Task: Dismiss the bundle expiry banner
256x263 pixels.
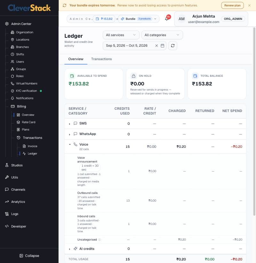Action: pos(249,5)
